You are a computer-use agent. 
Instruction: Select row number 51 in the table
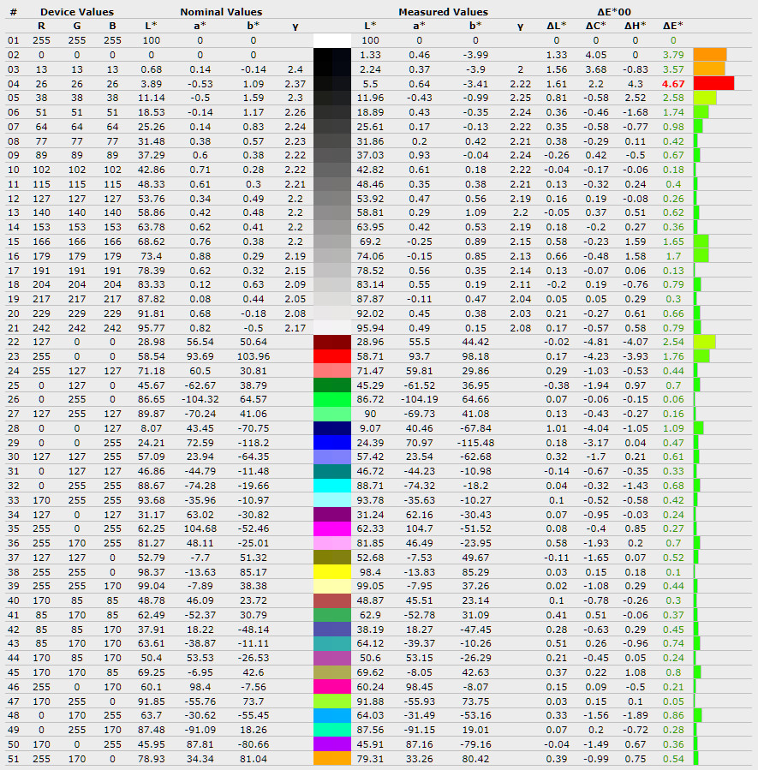13,758
